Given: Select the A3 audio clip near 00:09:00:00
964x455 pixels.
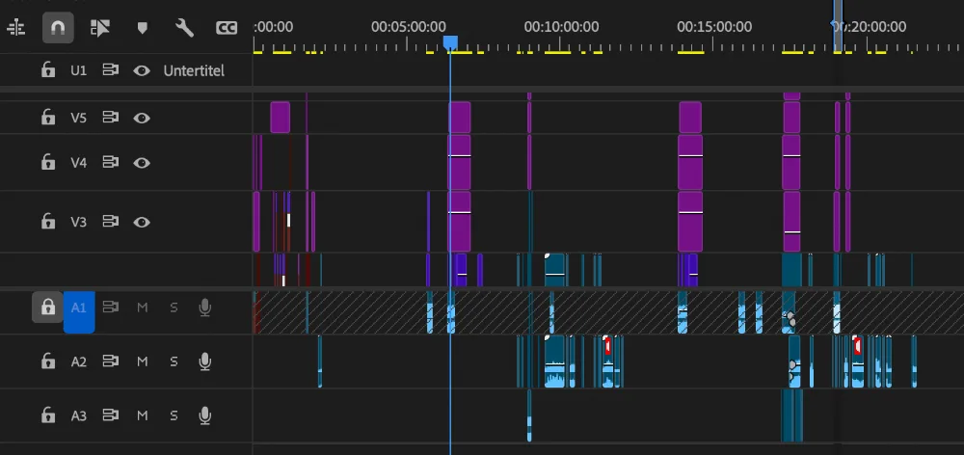Looking at the screenshot, I should coord(529,415).
